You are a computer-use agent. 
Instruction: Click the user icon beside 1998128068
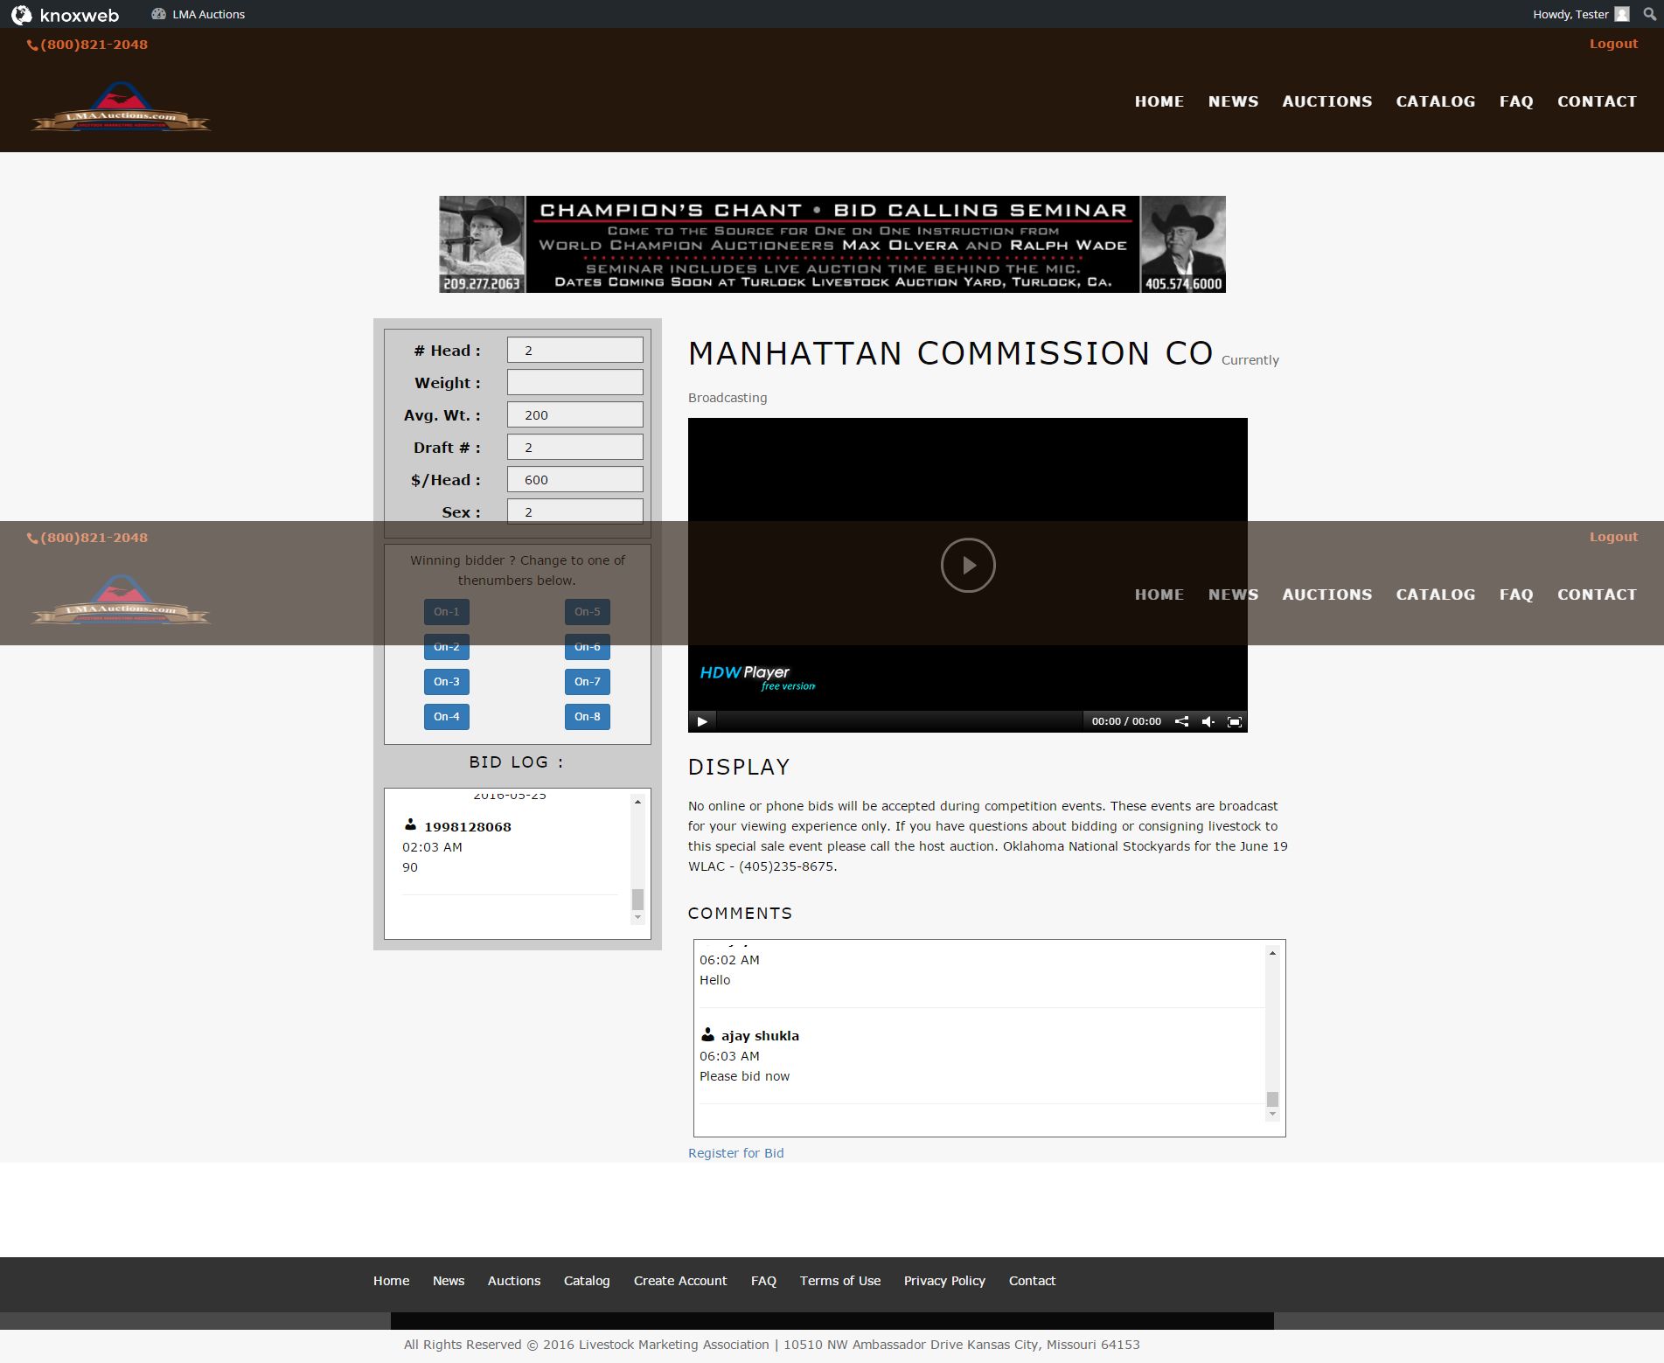[x=410, y=824]
